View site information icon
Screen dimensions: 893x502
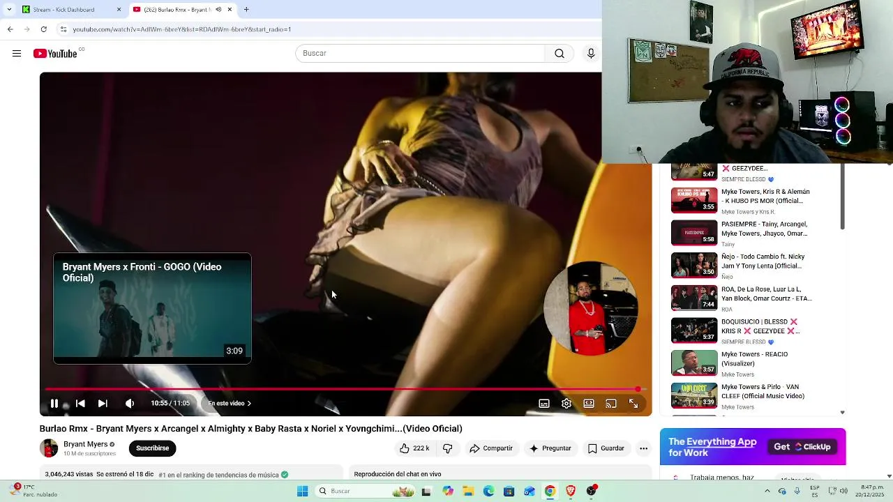pos(63,29)
